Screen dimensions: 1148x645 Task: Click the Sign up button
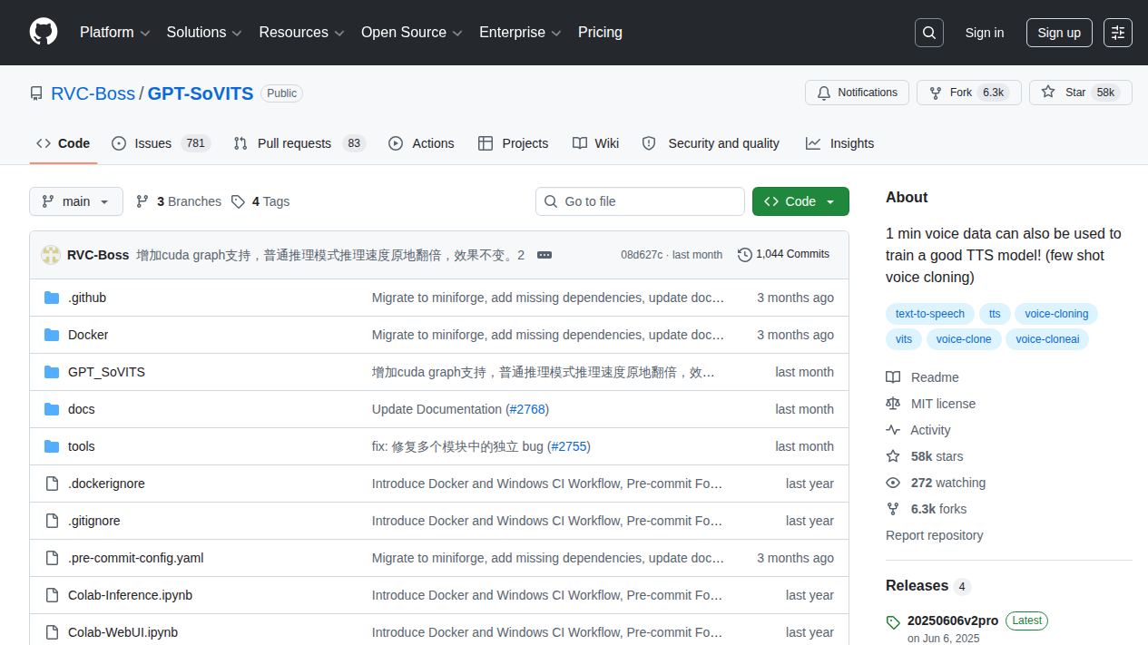(x=1059, y=33)
